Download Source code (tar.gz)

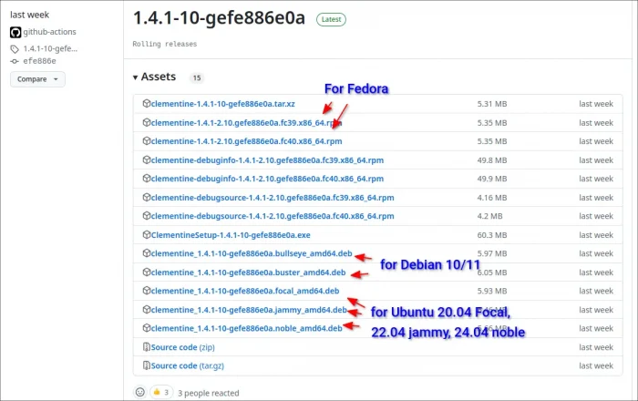pyautogui.click(x=187, y=366)
